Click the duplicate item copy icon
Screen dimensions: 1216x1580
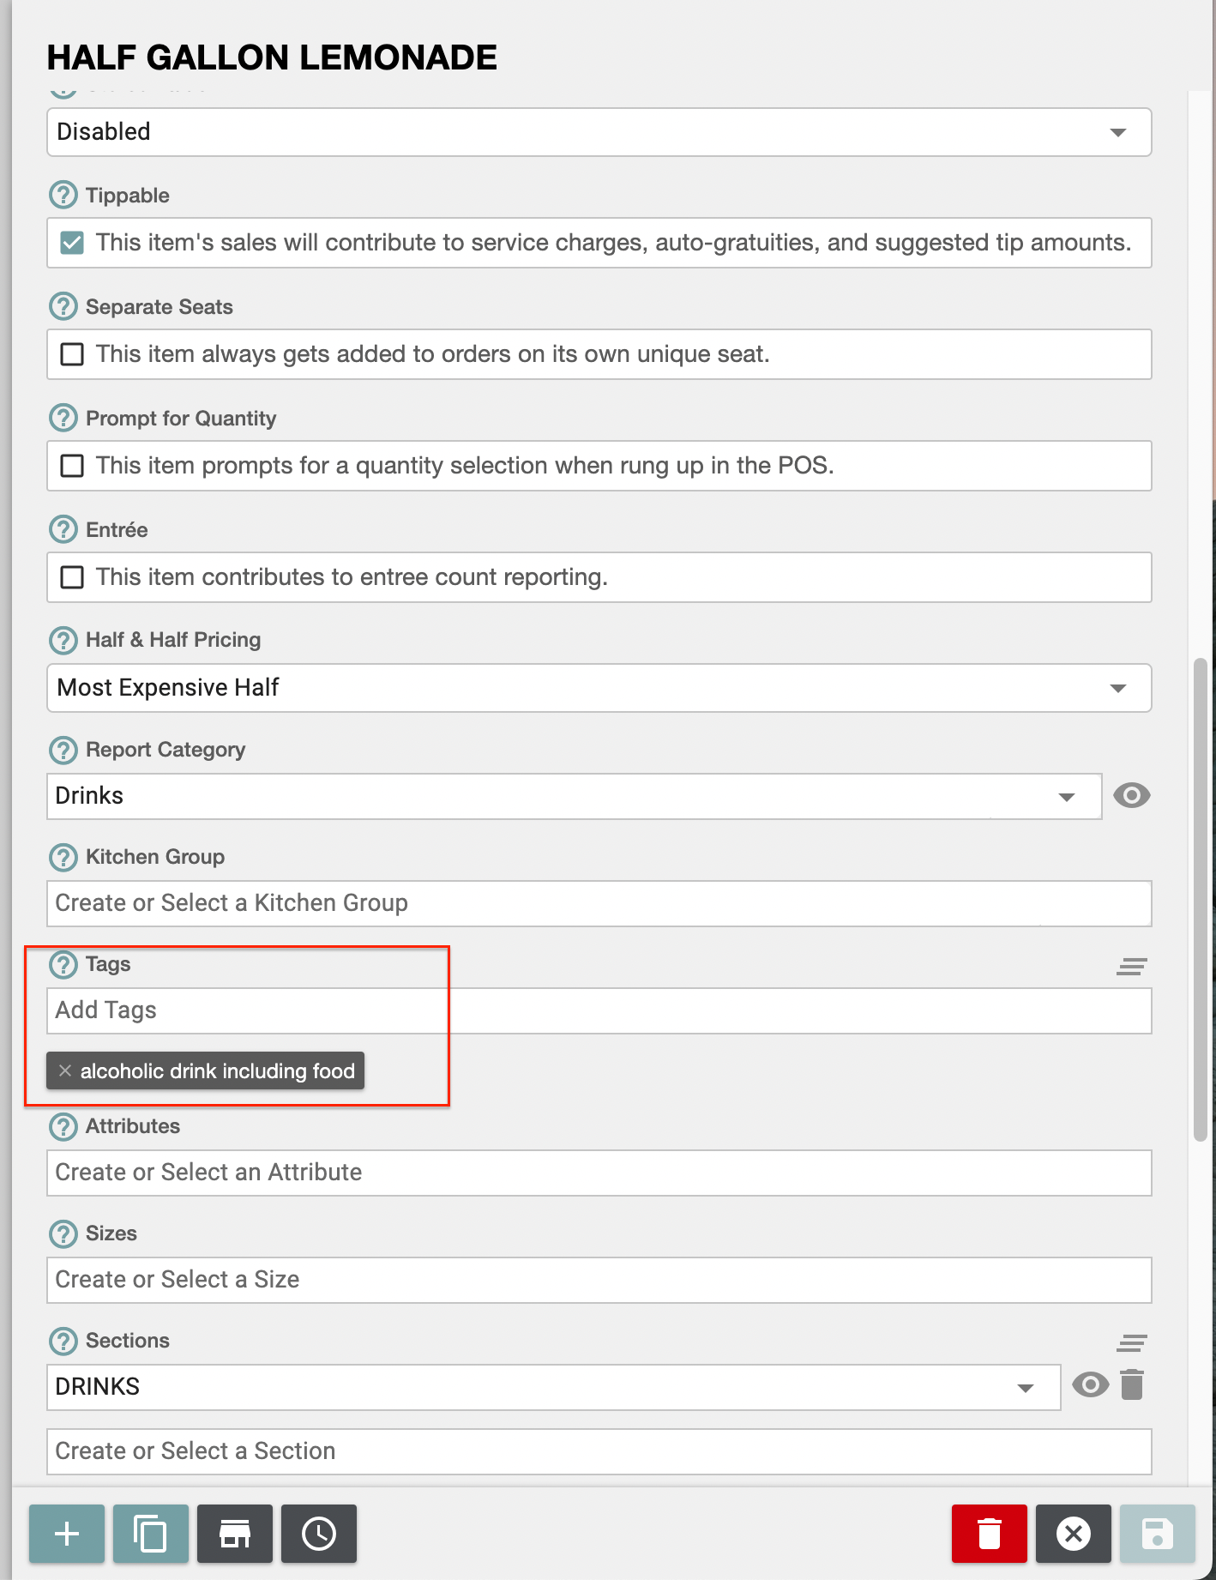[x=151, y=1533]
